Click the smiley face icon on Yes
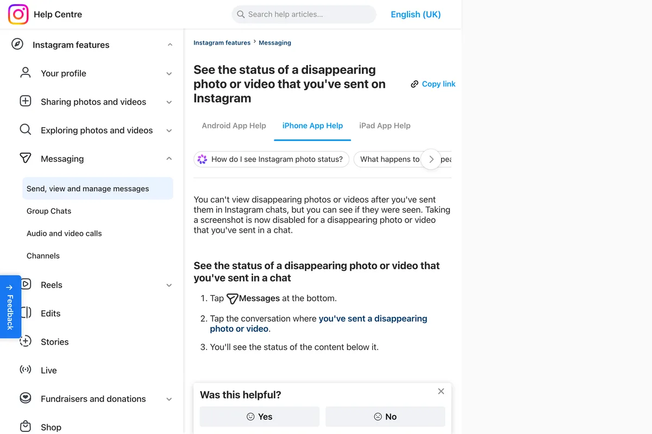 [250, 417]
